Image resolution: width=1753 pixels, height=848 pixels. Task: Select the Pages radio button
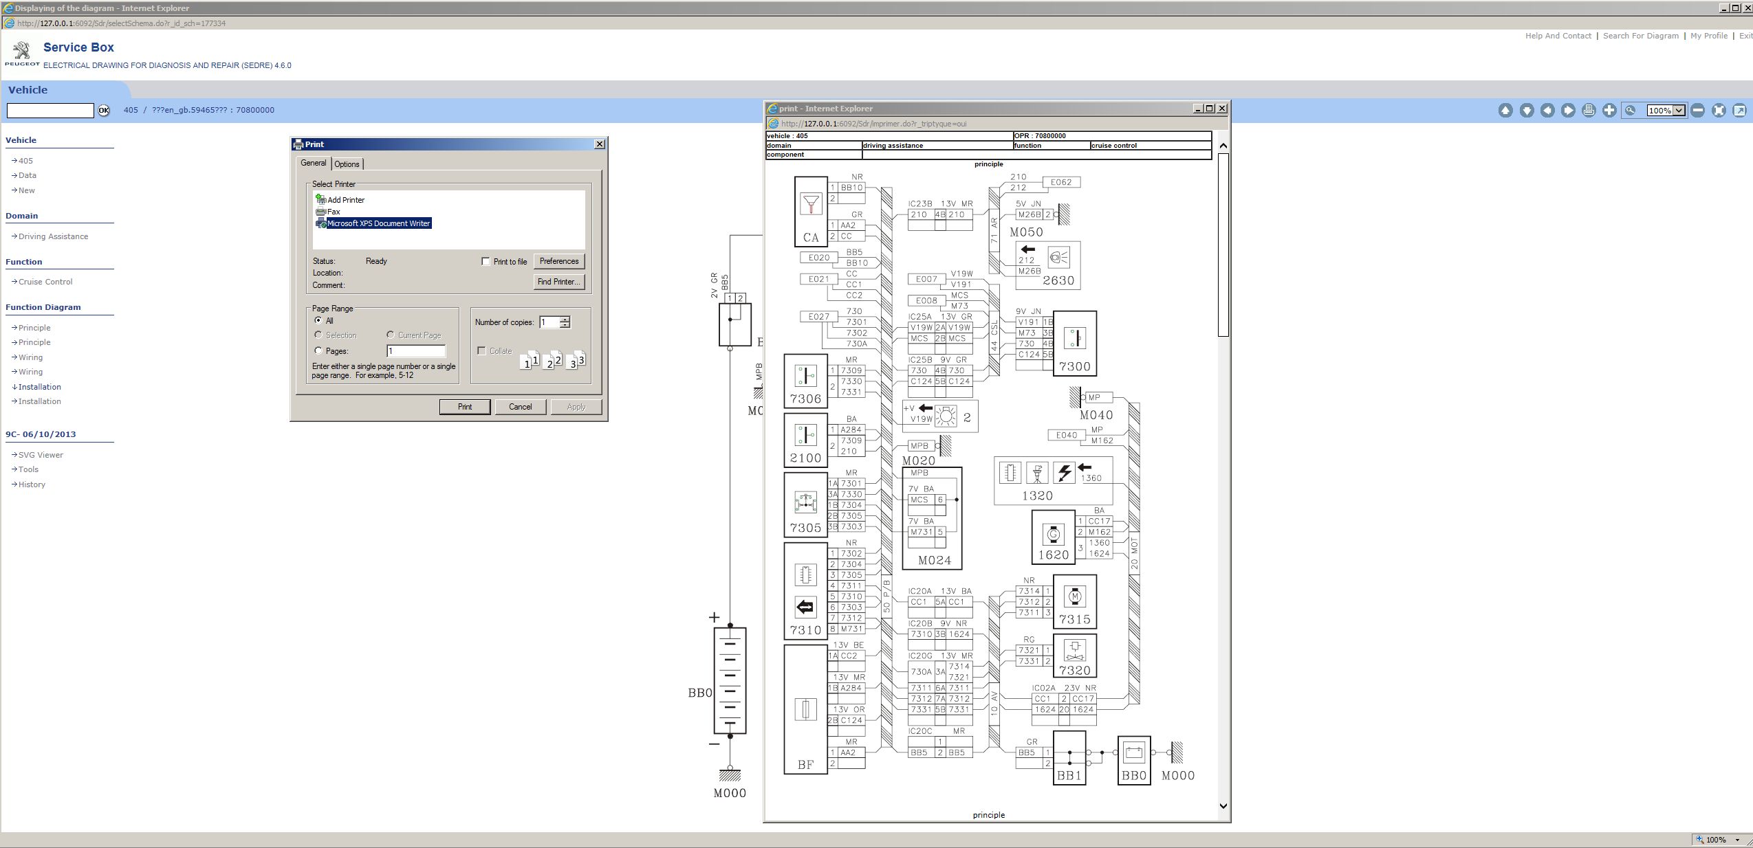click(x=318, y=350)
